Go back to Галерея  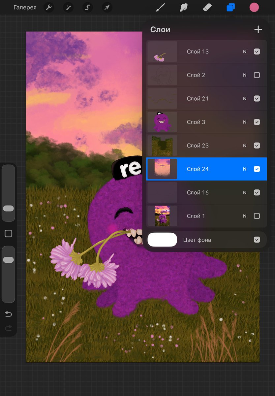[25, 7]
